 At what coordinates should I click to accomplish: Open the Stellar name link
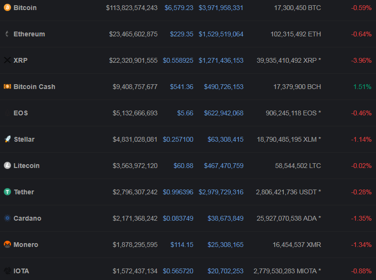(x=24, y=139)
